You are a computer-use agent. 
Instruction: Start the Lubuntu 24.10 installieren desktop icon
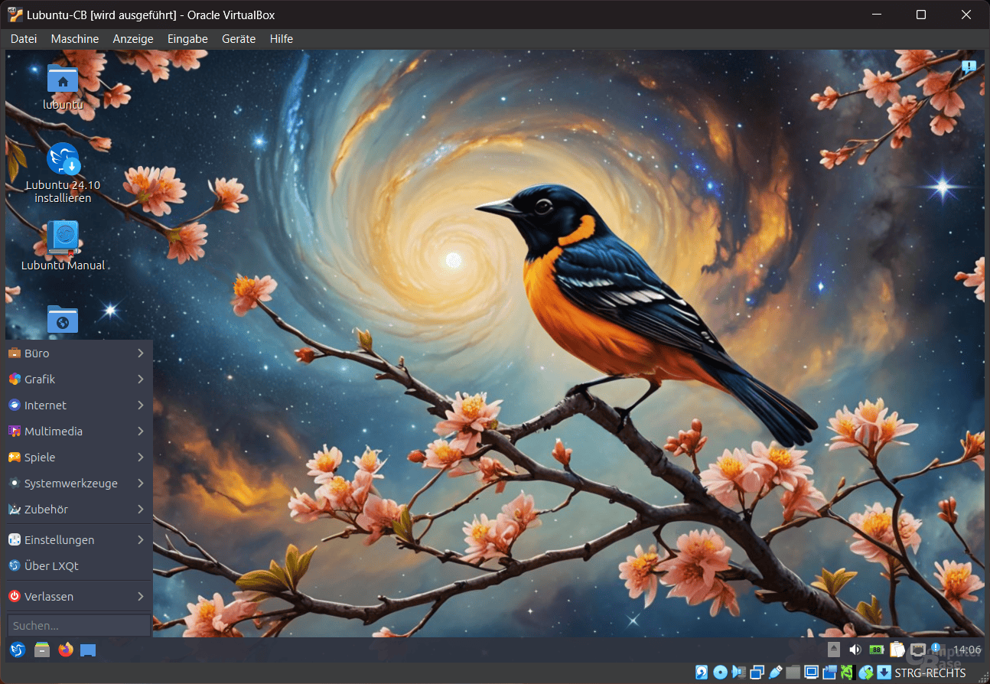coord(63,172)
